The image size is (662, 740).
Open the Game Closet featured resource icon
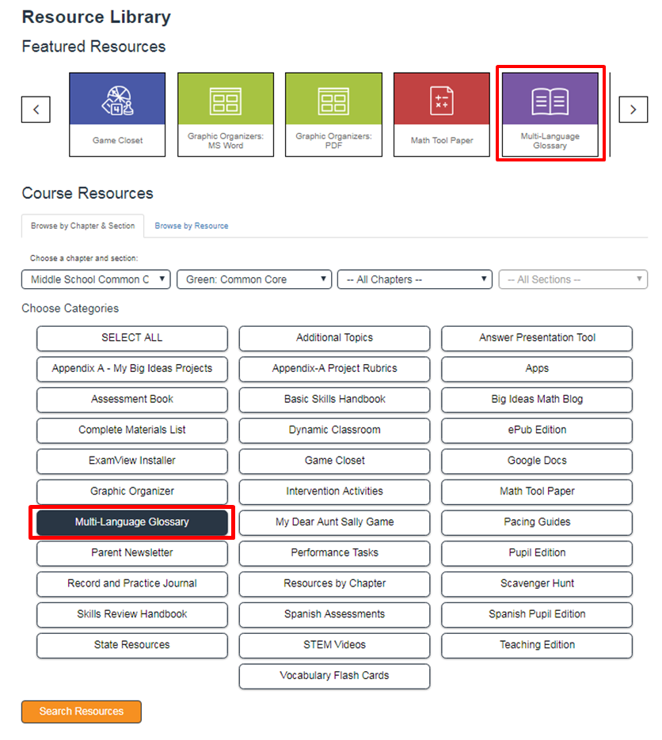(x=117, y=100)
